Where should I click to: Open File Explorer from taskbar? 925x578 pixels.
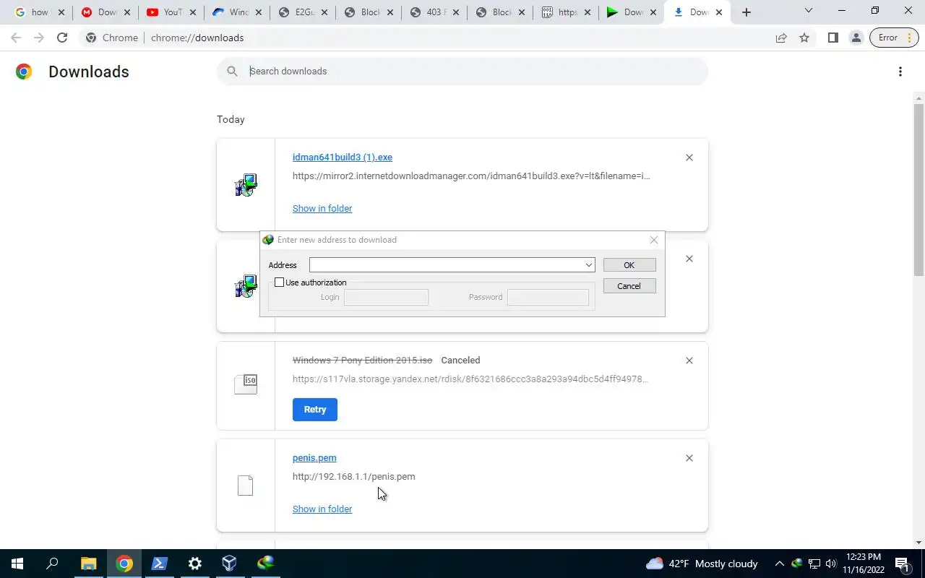pyautogui.click(x=88, y=564)
